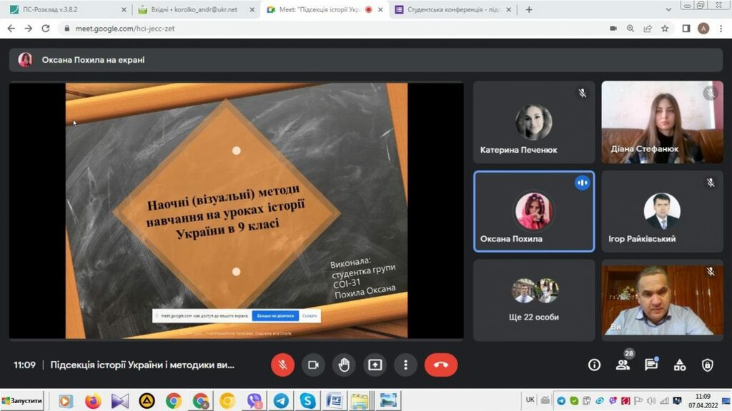Open meeting details info icon
732x411 pixels.
tap(594, 365)
